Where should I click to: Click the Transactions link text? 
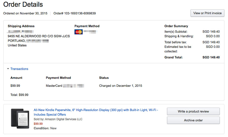(19, 69)
